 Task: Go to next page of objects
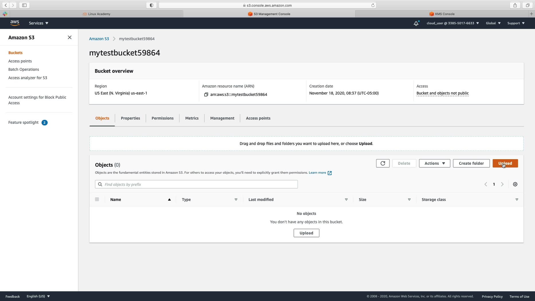click(502, 184)
